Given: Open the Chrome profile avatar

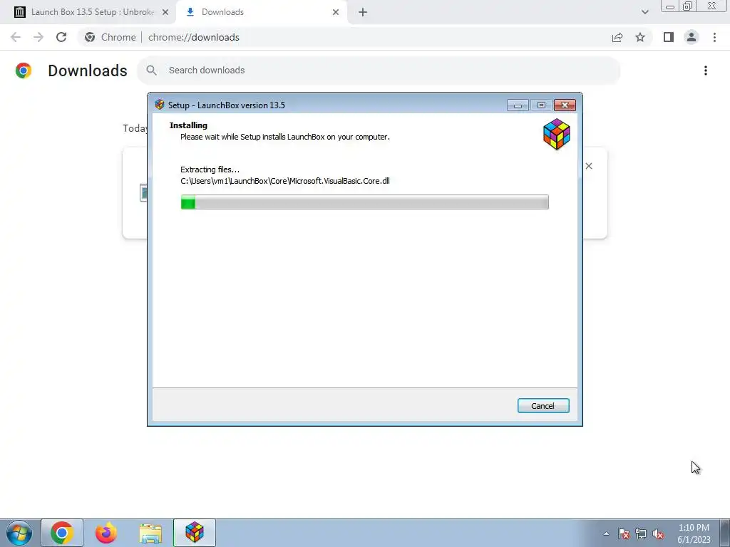Looking at the screenshot, I should pos(692,37).
